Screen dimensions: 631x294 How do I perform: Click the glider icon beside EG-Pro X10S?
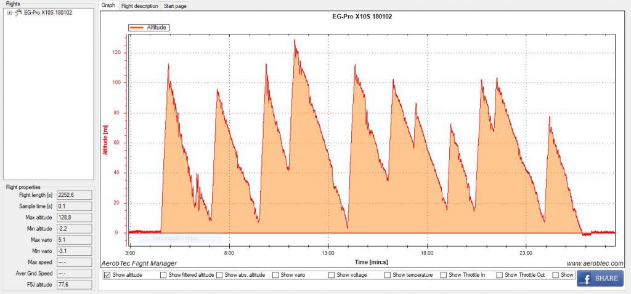point(18,12)
